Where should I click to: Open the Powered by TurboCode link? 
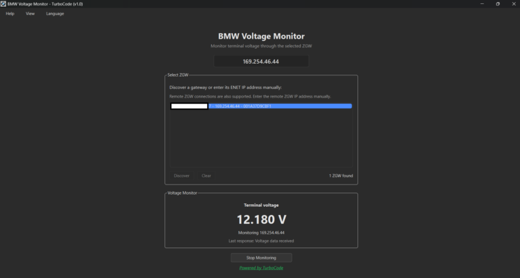tap(261, 268)
